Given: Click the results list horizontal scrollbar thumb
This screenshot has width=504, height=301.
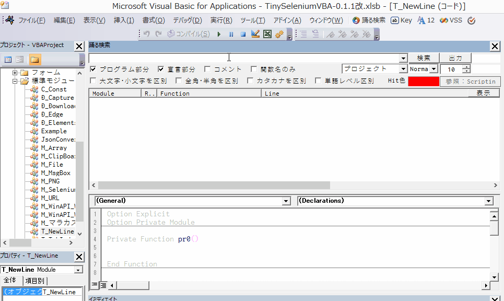Looking at the screenshot, I should [x=214, y=185].
